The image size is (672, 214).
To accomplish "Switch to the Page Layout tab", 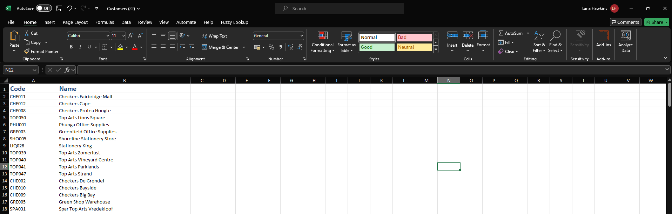I will (75, 22).
